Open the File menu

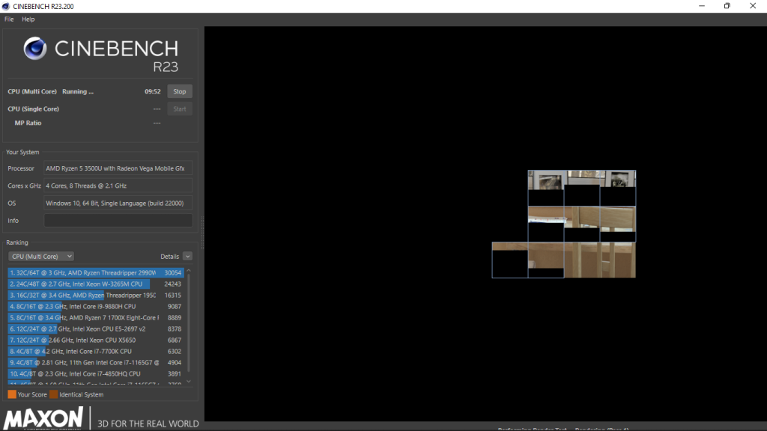click(x=8, y=19)
